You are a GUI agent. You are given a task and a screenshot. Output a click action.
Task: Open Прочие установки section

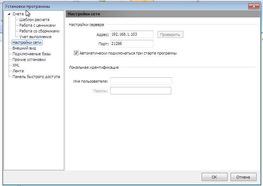[29, 60]
